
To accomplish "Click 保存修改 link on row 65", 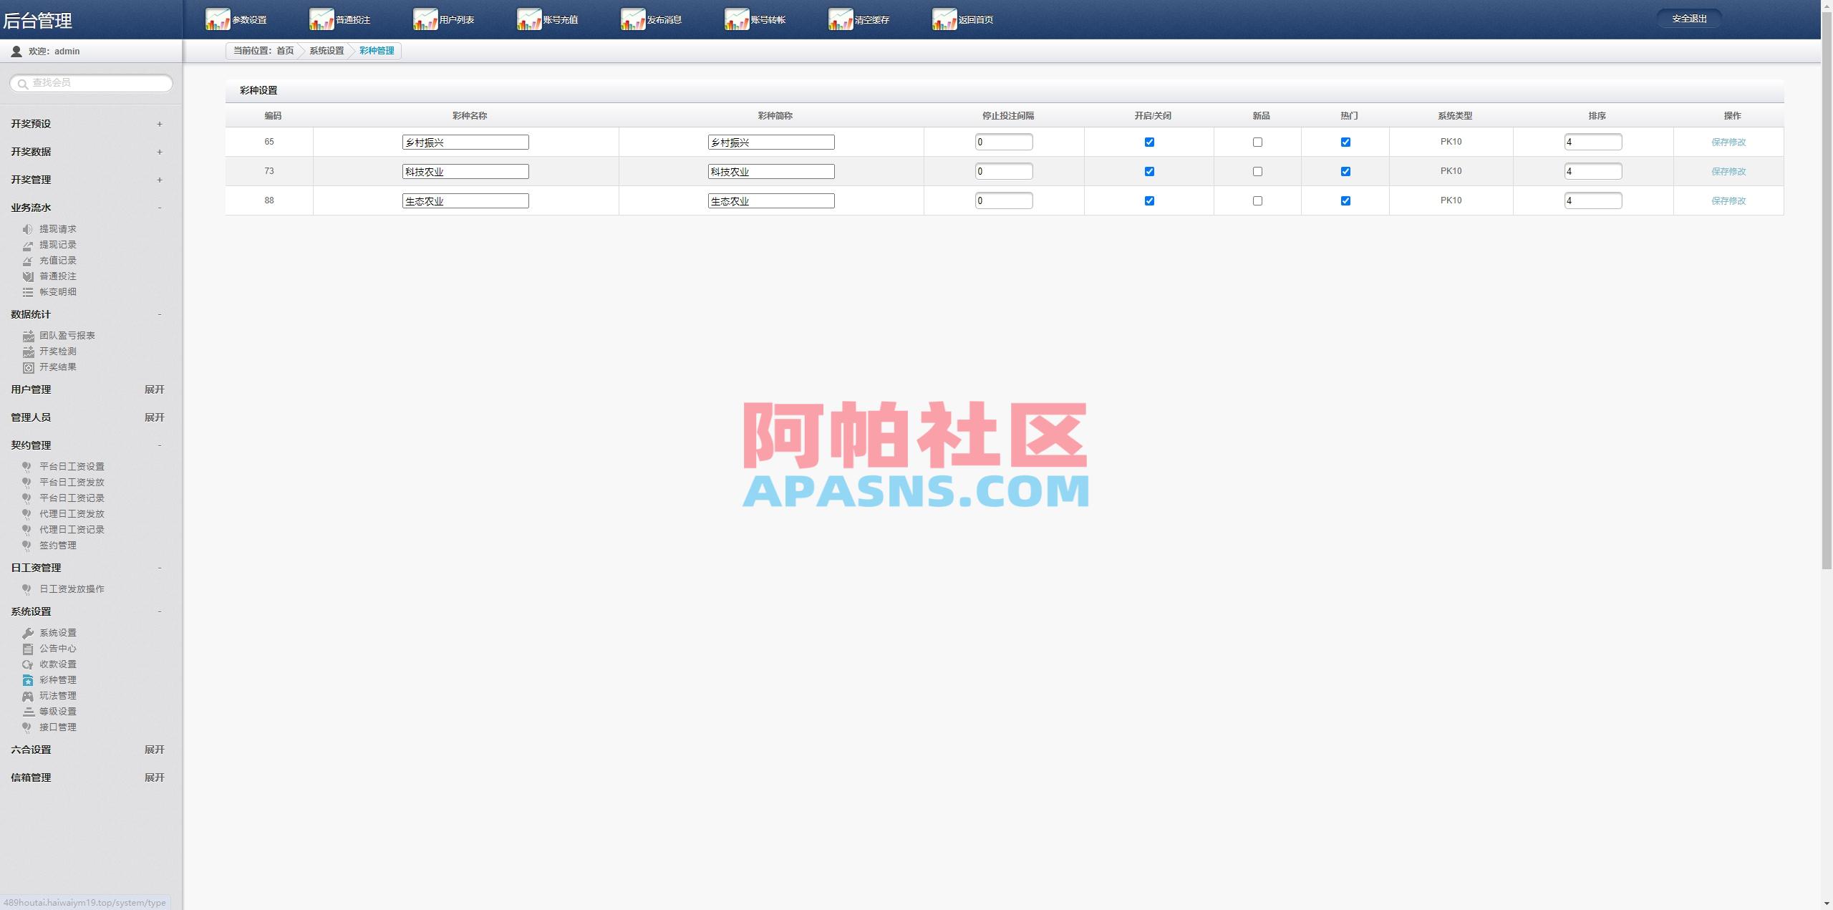I will (1728, 142).
